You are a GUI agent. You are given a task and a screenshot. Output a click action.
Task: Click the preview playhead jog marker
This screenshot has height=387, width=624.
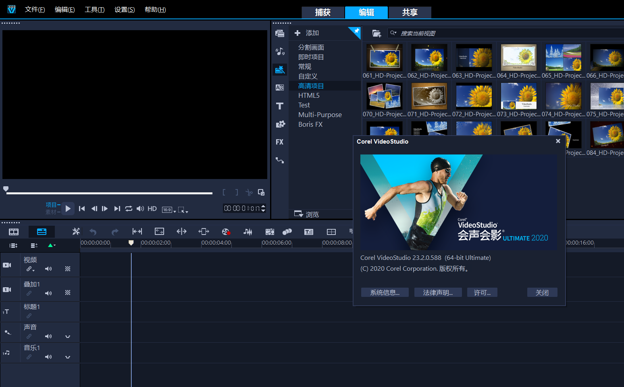point(6,189)
